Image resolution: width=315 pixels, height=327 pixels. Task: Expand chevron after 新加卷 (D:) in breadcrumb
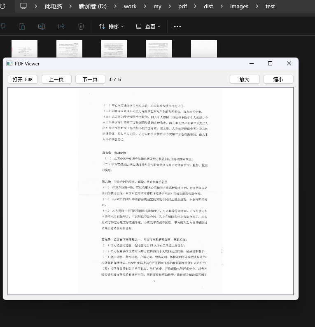point(115,6)
